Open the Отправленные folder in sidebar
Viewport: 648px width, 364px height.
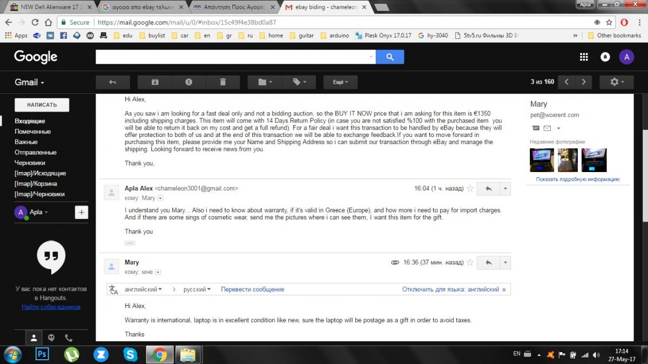35,152
